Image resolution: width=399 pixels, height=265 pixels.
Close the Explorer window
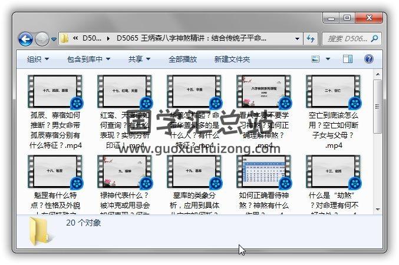tap(369, 18)
